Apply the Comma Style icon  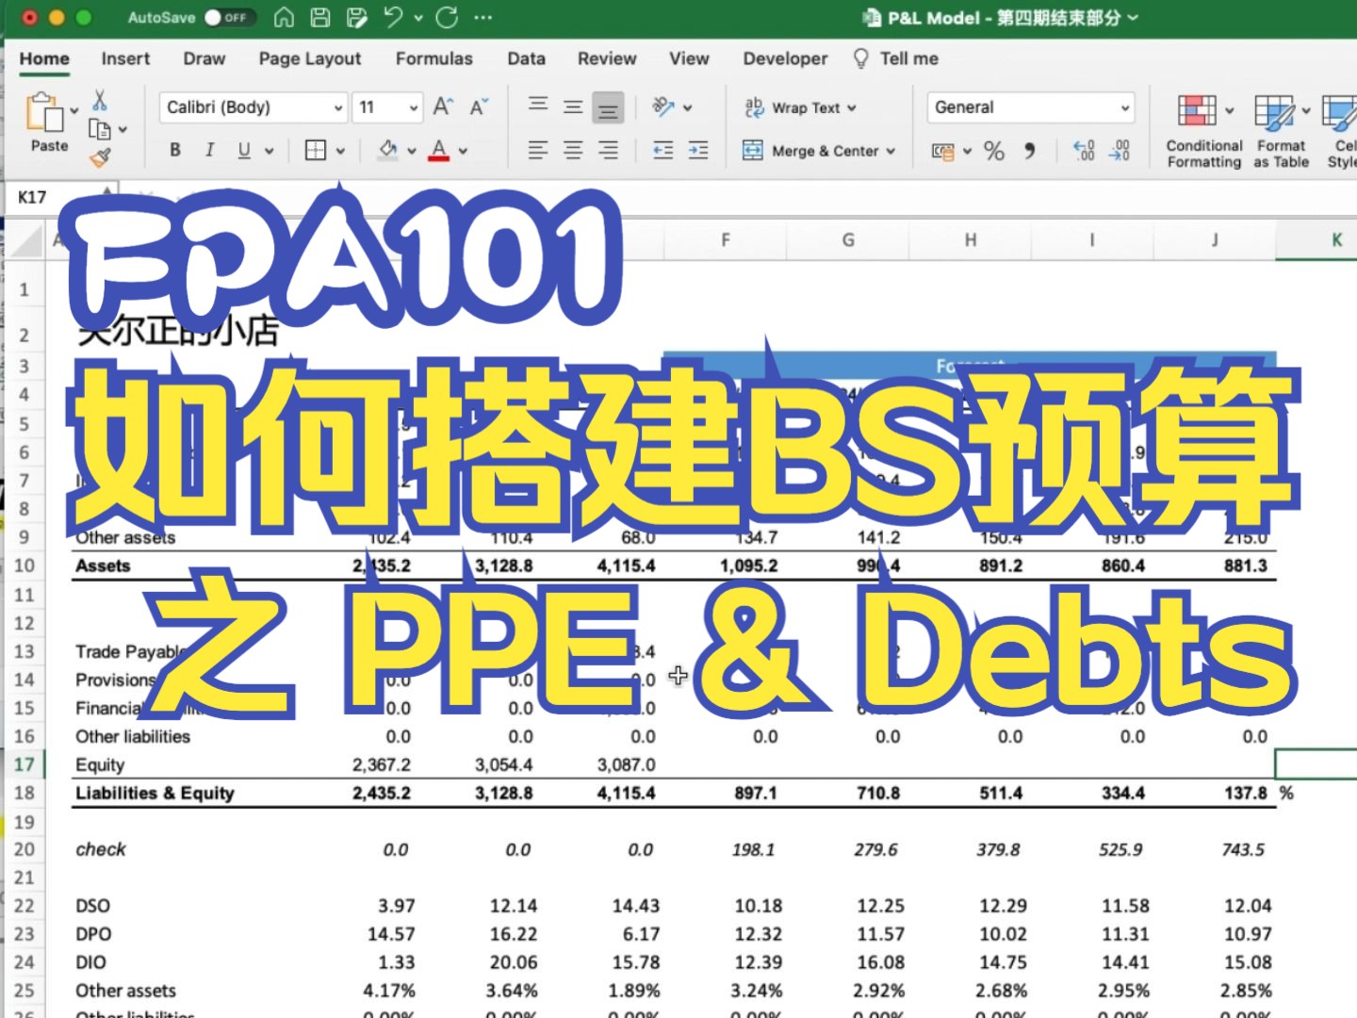tap(1030, 151)
